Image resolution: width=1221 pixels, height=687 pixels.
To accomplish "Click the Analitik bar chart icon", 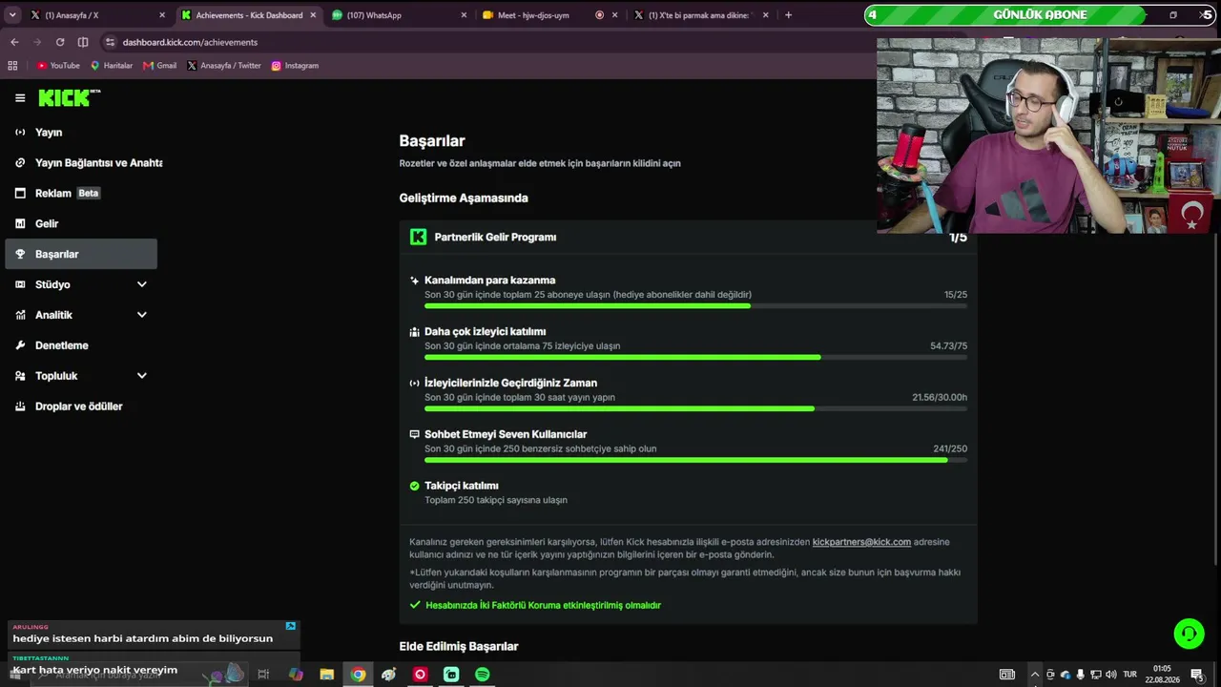I will coord(20,315).
